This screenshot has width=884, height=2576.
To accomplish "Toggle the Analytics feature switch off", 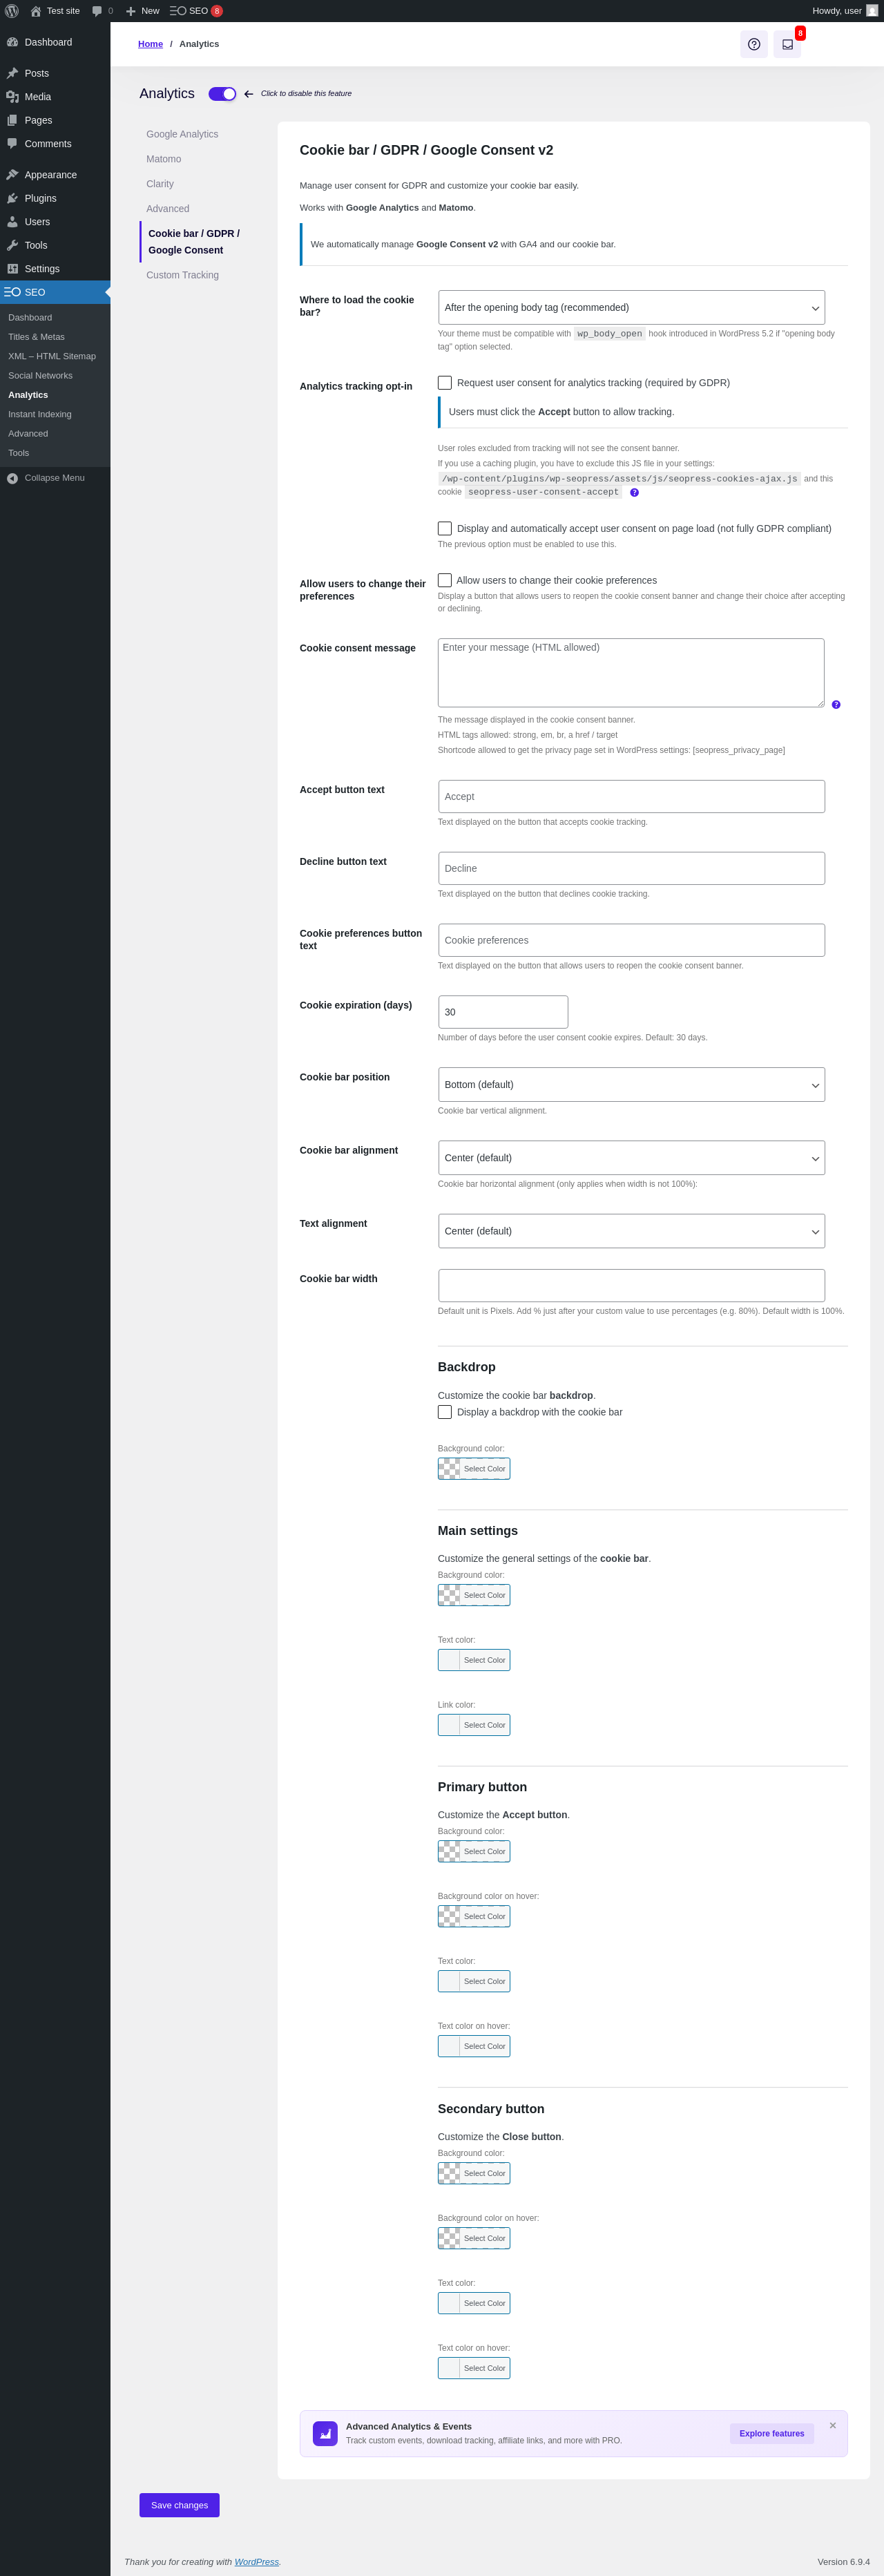I will click(222, 94).
